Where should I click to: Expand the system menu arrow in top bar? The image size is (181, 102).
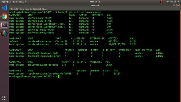178,2
